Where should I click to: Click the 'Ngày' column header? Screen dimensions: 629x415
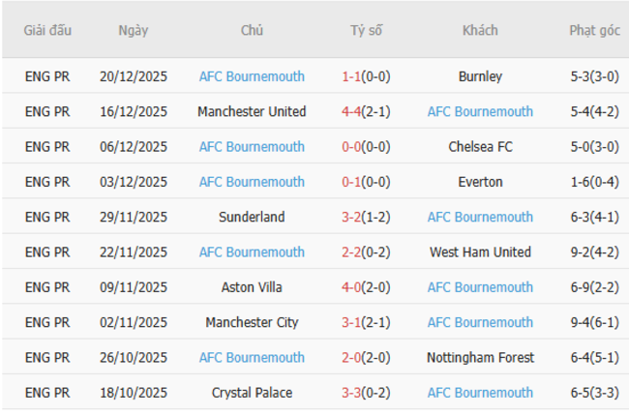[x=134, y=31]
